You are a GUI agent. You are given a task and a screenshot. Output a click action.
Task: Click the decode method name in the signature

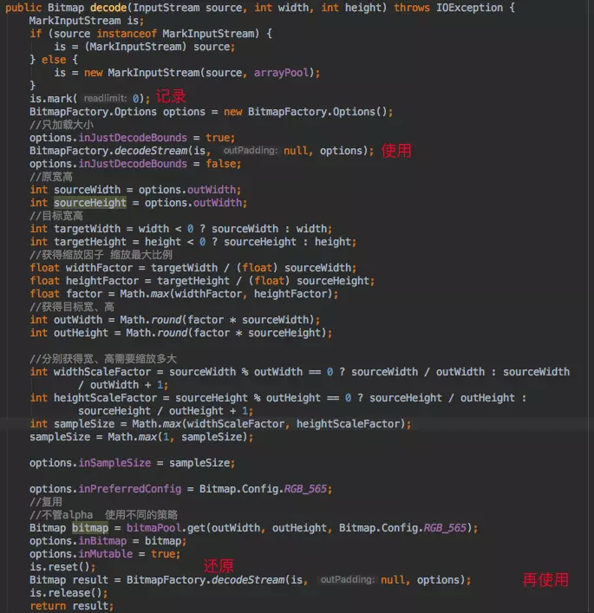[x=108, y=8]
